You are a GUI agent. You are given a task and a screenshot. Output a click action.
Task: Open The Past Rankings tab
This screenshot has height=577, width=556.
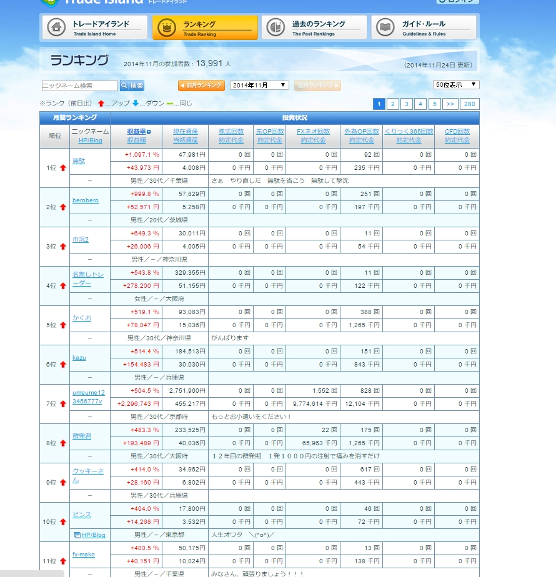coord(314,27)
